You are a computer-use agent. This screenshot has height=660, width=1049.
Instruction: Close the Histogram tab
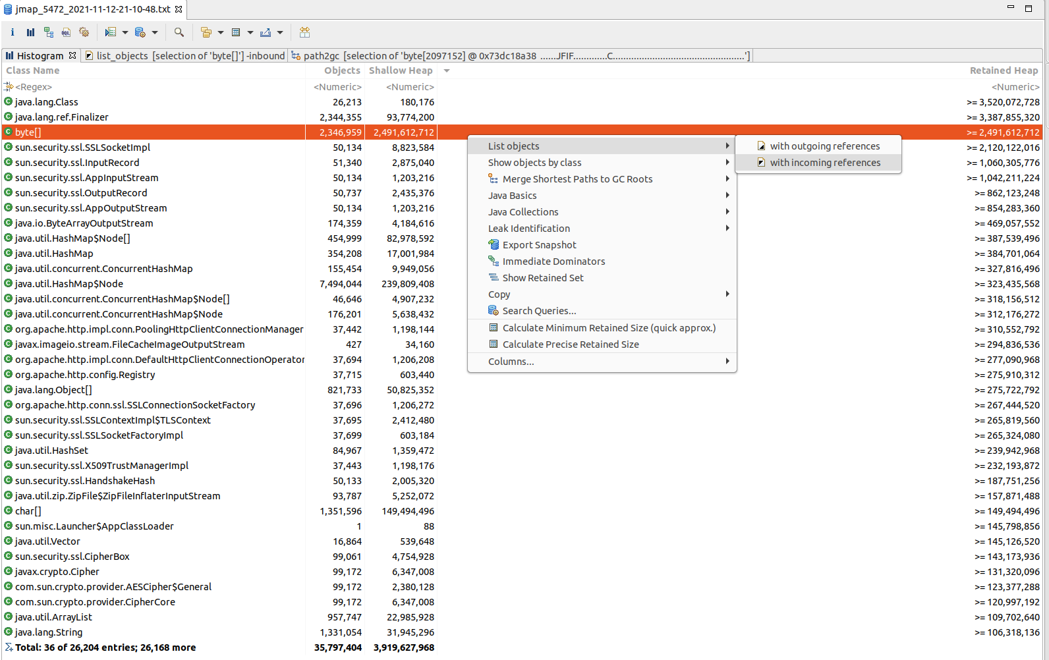click(72, 55)
